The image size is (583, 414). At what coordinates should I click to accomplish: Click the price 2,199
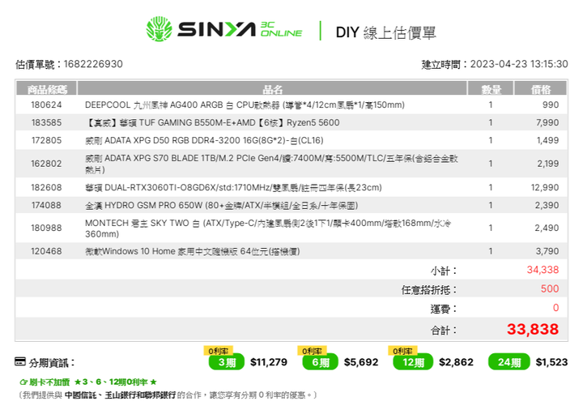click(x=547, y=164)
